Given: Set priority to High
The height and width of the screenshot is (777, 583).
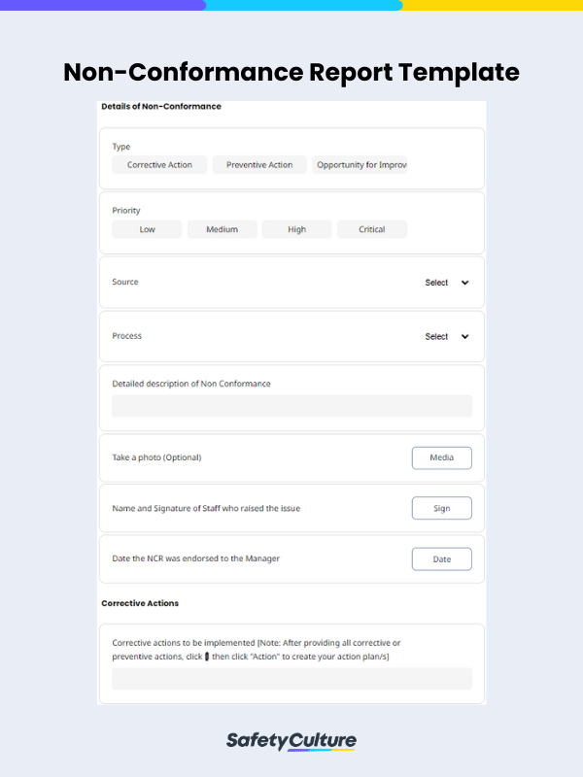Looking at the screenshot, I should (x=296, y=230).
